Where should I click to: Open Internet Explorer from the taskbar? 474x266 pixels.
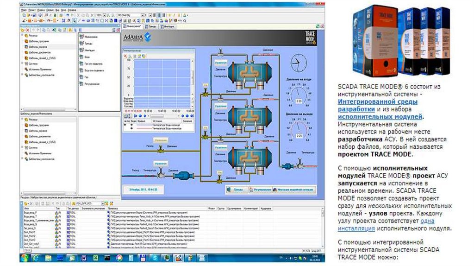pyautogui.click(x=37, y=257)
